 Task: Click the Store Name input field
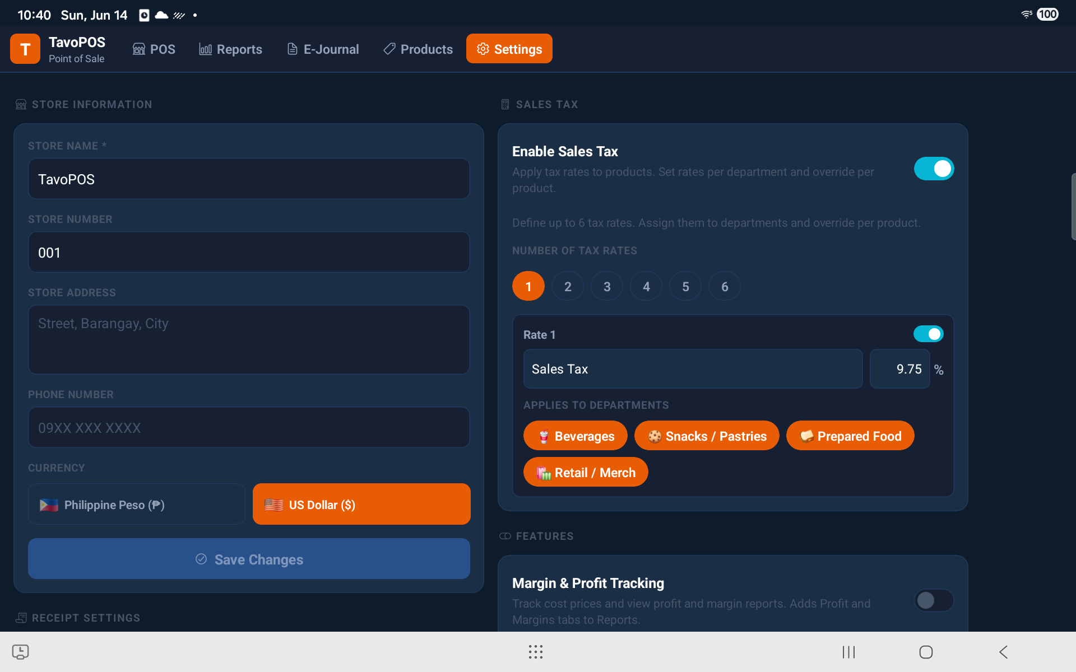(x=249, y=179)
